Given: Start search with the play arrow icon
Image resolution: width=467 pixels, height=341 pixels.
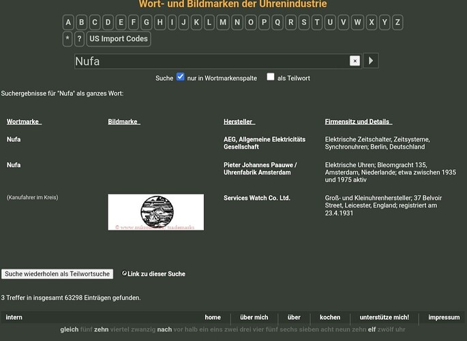Looking at the screenshot, I should pyautogui.click(x=371, y=61).
